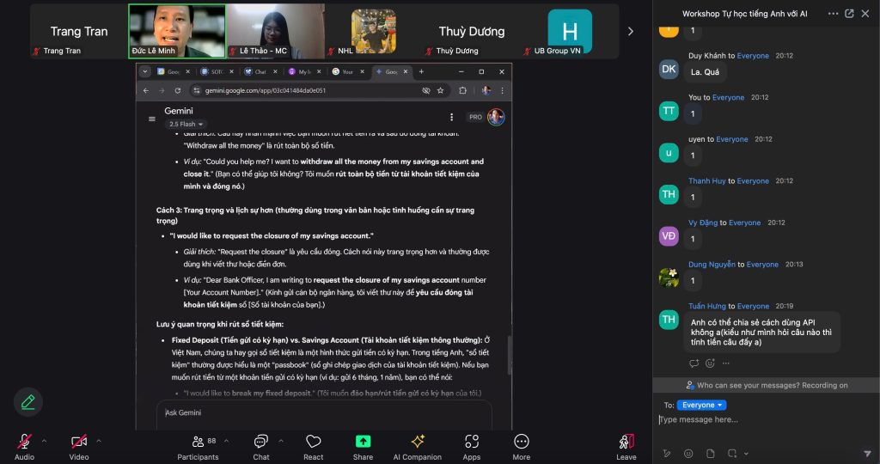The image size is (880, 464).
Task: Close the active Gemini browser tab
Action: tap(405, 72)
